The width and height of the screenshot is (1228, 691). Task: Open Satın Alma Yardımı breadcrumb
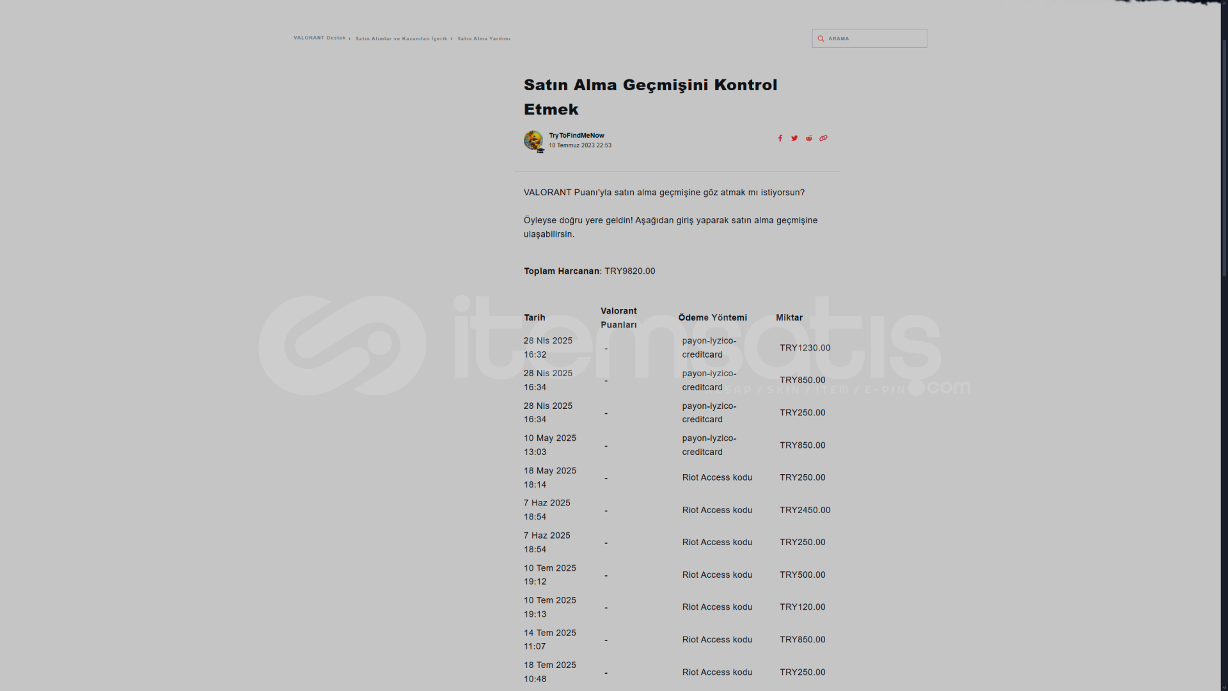click(x=484, y=38)
